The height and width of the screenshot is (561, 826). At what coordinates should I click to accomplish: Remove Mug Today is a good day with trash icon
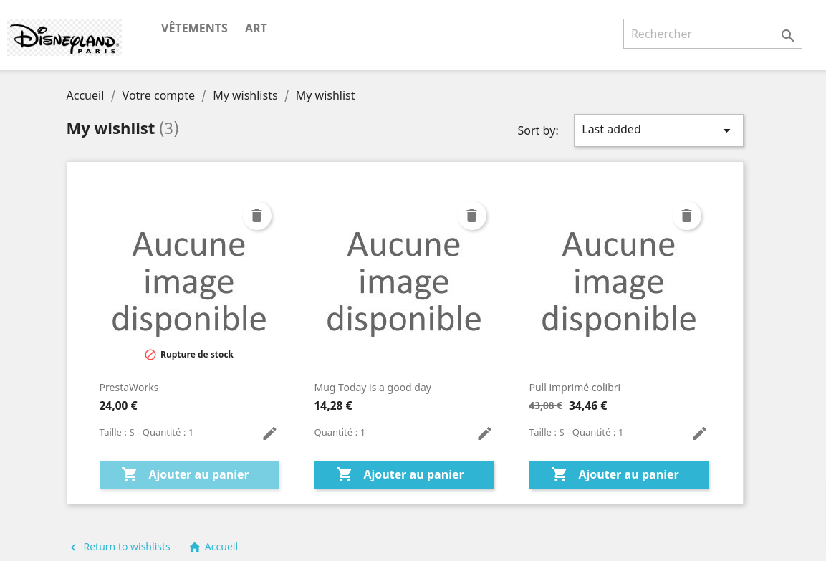click(471, 216)
